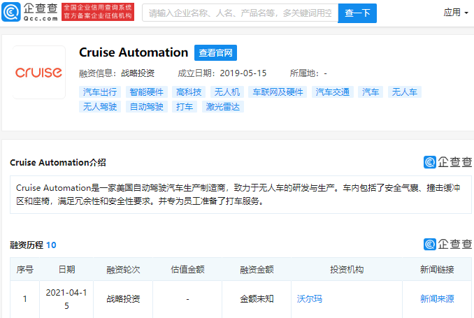This screenshot has width=474, height=318.
Task: Click the Qichacha watermark beside the introduction
Action: 447,162
